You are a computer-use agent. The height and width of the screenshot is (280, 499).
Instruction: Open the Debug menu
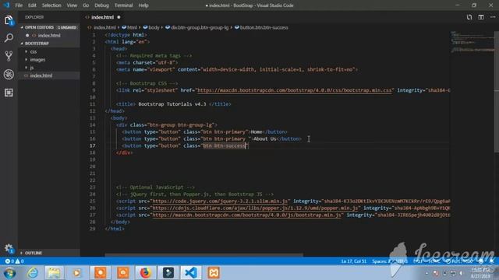pyautogui.click(x=101, y=5)
